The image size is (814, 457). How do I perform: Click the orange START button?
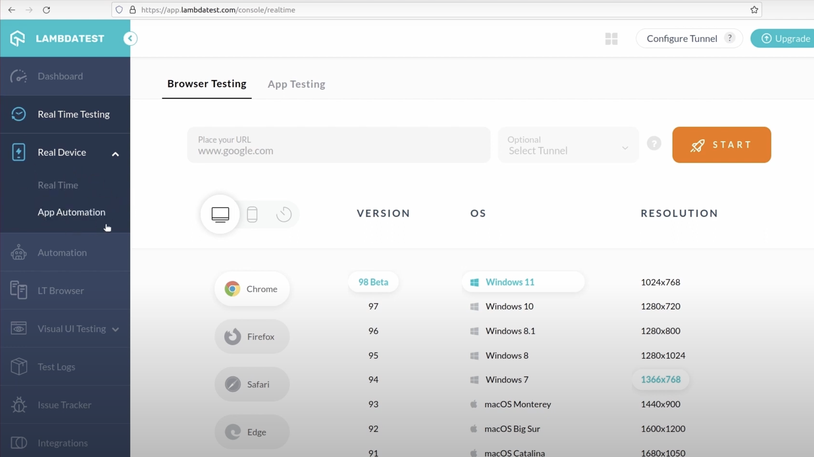(x=722, y=145)
